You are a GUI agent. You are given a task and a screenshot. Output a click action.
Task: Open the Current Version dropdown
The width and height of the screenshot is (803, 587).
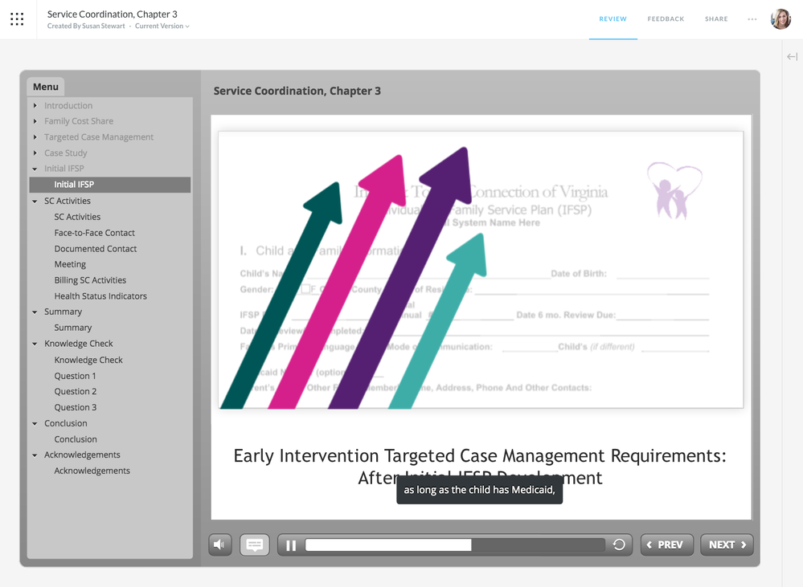click(x=162, y=26)
